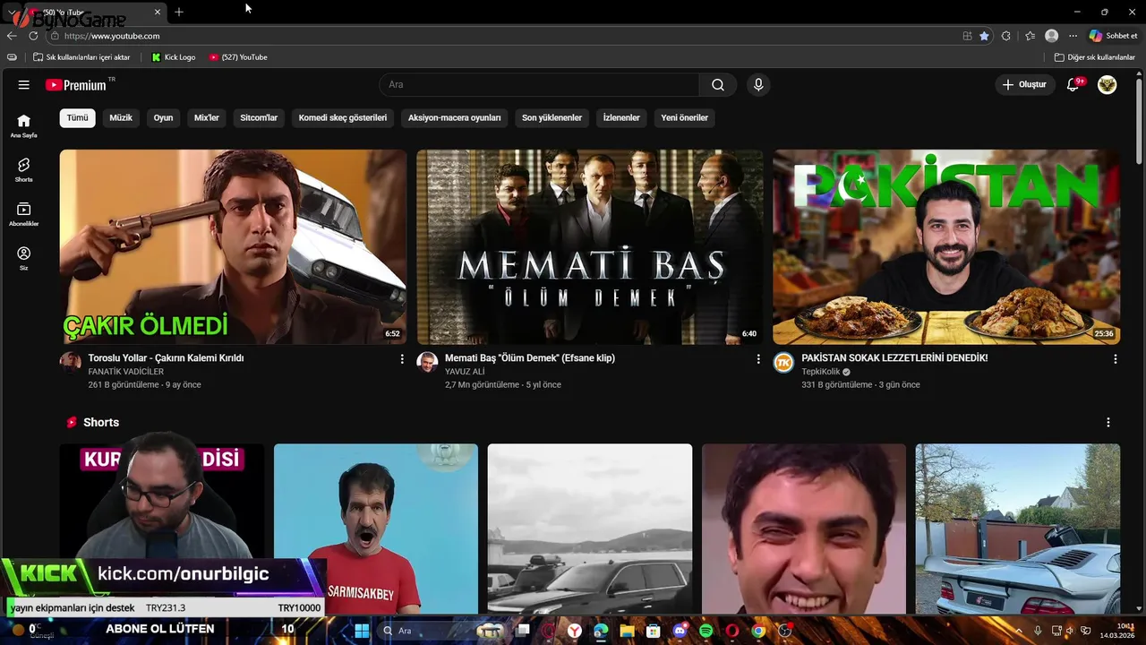Open Shorts from the left sidebar

[x=23, y=169]
